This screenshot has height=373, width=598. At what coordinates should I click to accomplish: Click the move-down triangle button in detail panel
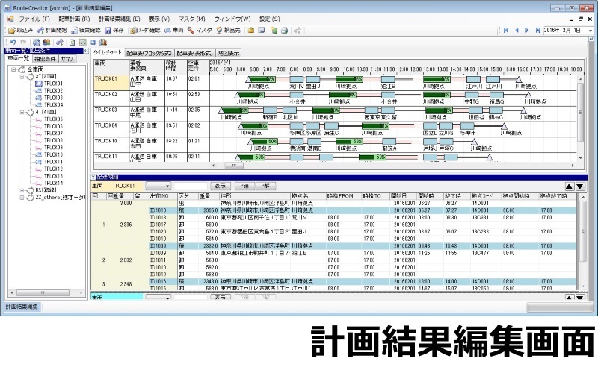(580, 186)
